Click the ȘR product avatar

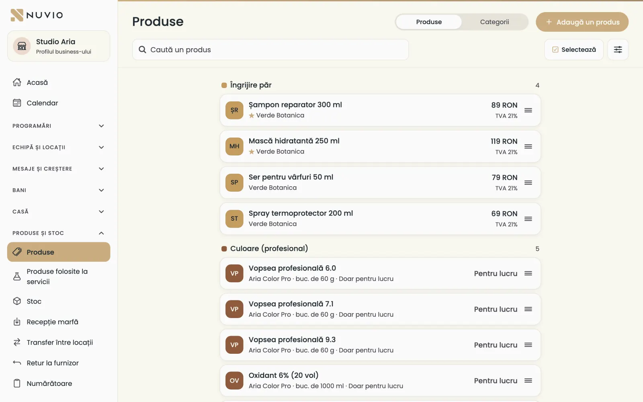tap(234, 110)
